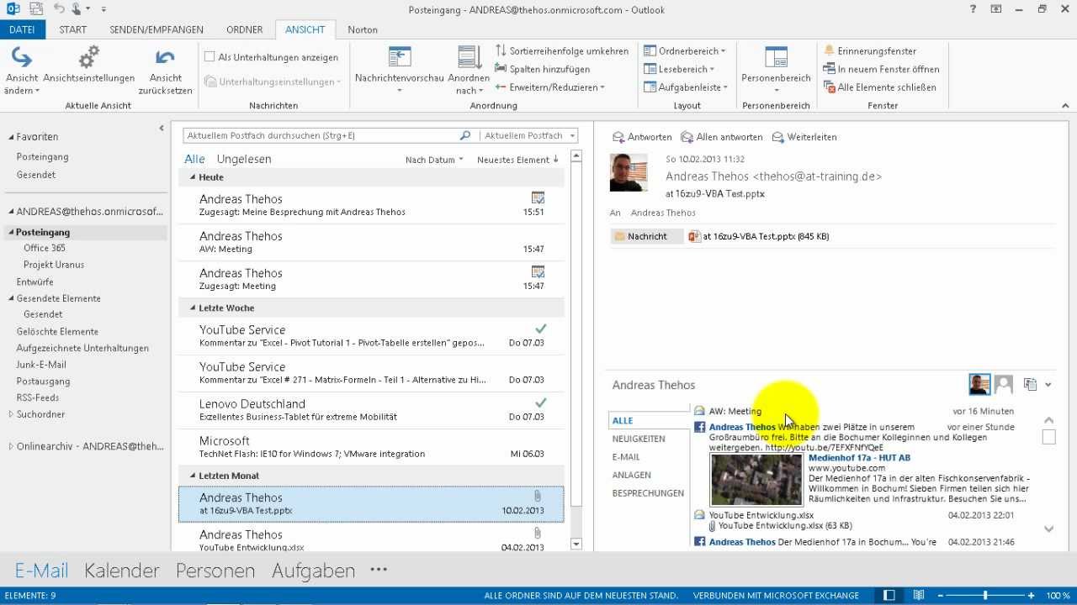1077x605 pixels.
Task: Click the search magnifier icon
Action: [x=465, y=135]
